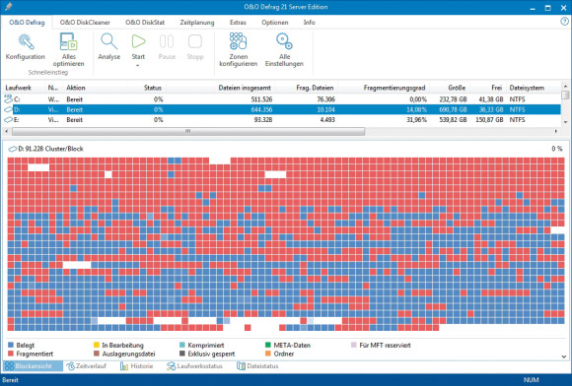Click the 31,96% fragmentation value
The width and height of the screenshot is (572, 386).
click(416, 119)
